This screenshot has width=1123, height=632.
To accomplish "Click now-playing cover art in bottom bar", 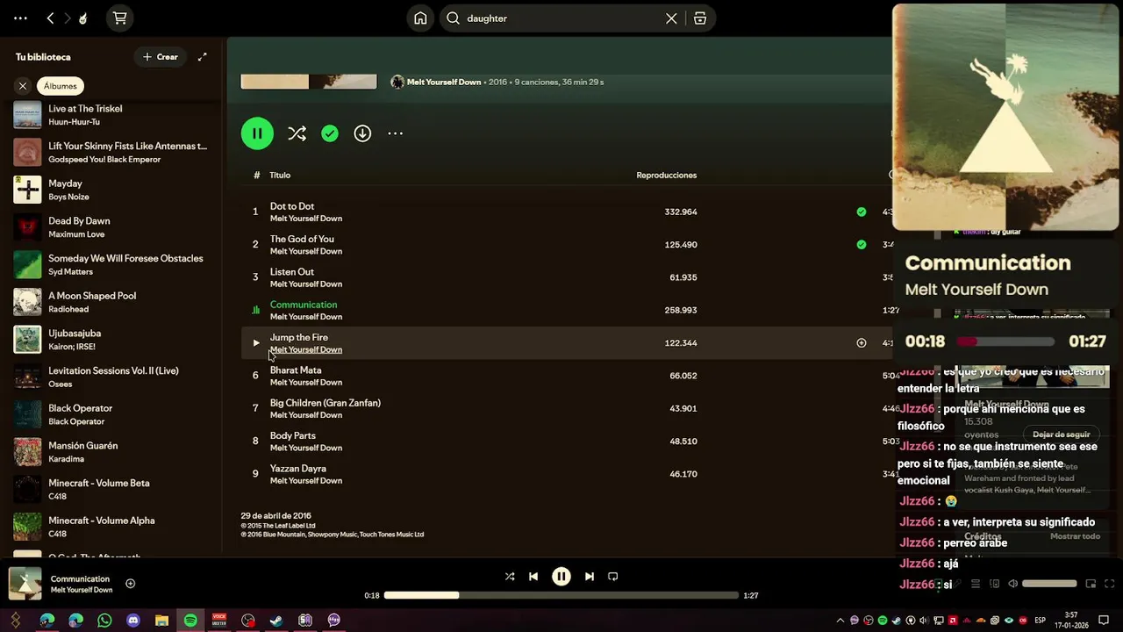I will 25,584.
